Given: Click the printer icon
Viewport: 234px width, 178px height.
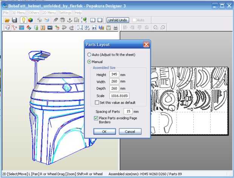Looking at the screenshot, I should (x=115, y=28).
